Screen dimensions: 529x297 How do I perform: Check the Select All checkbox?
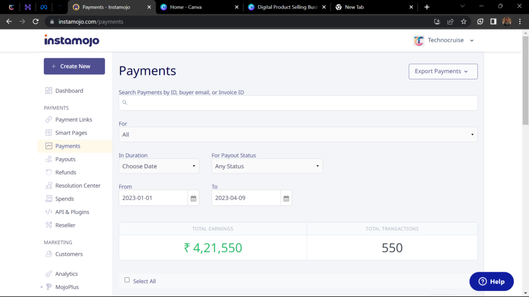[x=127, y=280]
